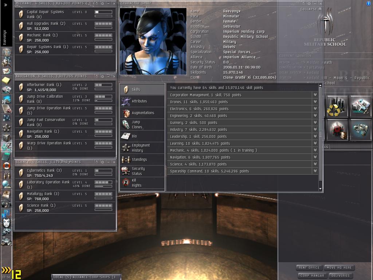This screenshot has height=280, width=373.
Task: Open the Corporation five-stars icon
Action: coord(7,127)
